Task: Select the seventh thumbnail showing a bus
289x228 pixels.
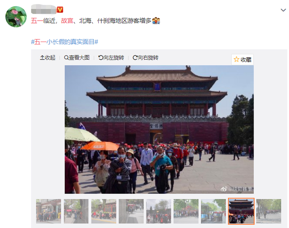Action: (213, 211)
